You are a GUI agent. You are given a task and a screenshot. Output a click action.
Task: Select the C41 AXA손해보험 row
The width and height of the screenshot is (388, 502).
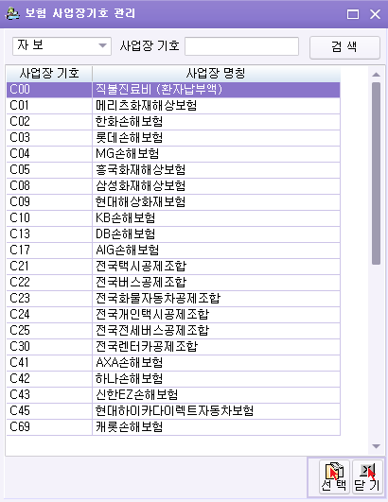point(173,363)
